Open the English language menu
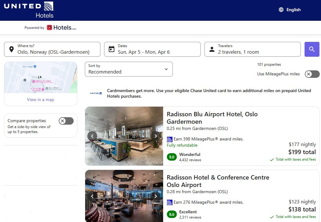321x222 pixels. pyautogui.click(x=293, y=10)
